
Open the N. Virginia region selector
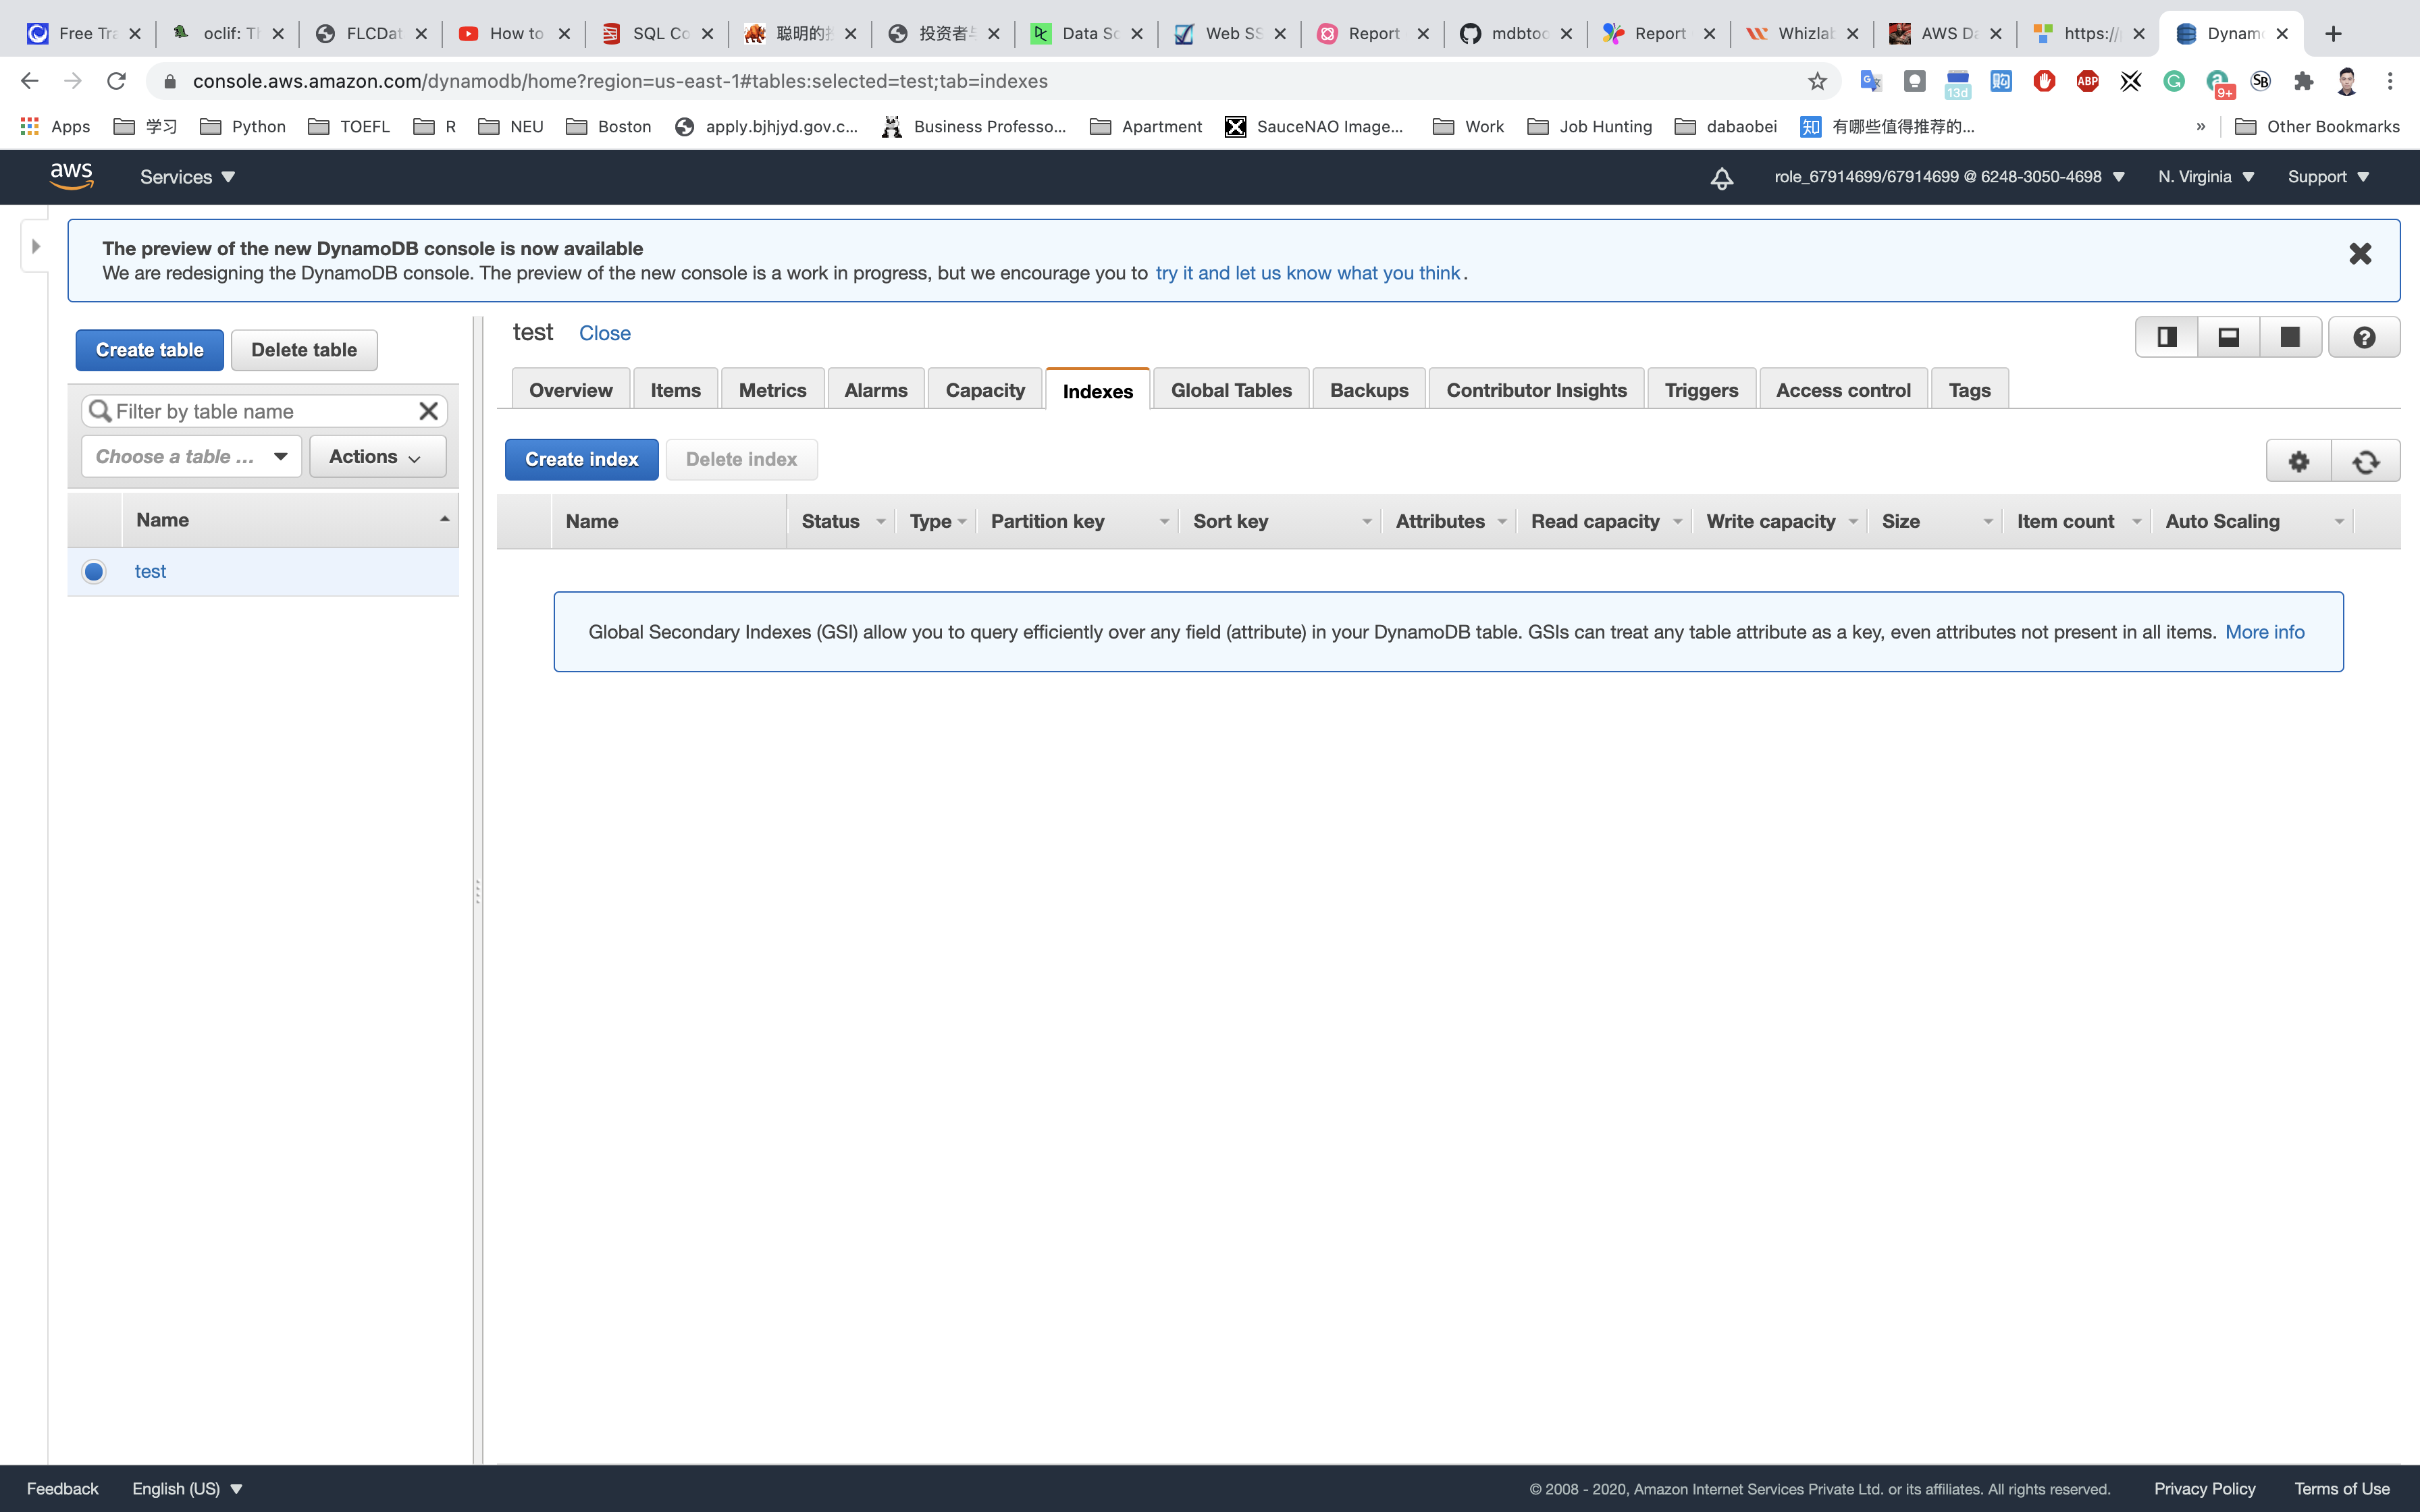[2205, 177]
